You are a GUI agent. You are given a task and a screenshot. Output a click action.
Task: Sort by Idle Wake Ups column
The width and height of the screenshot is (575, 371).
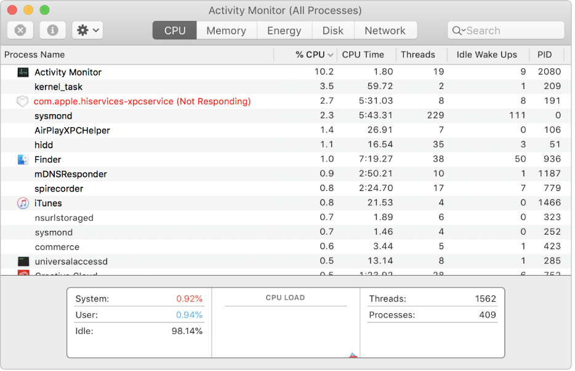tap(486, 55)
